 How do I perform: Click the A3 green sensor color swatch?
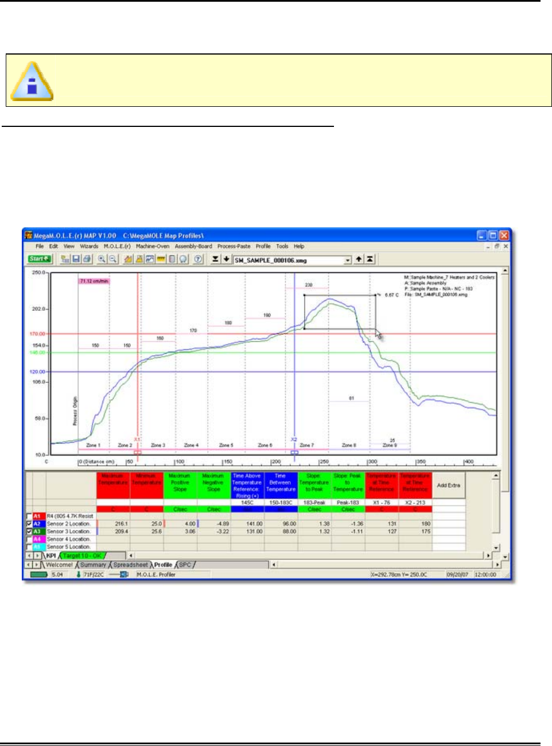39,532
